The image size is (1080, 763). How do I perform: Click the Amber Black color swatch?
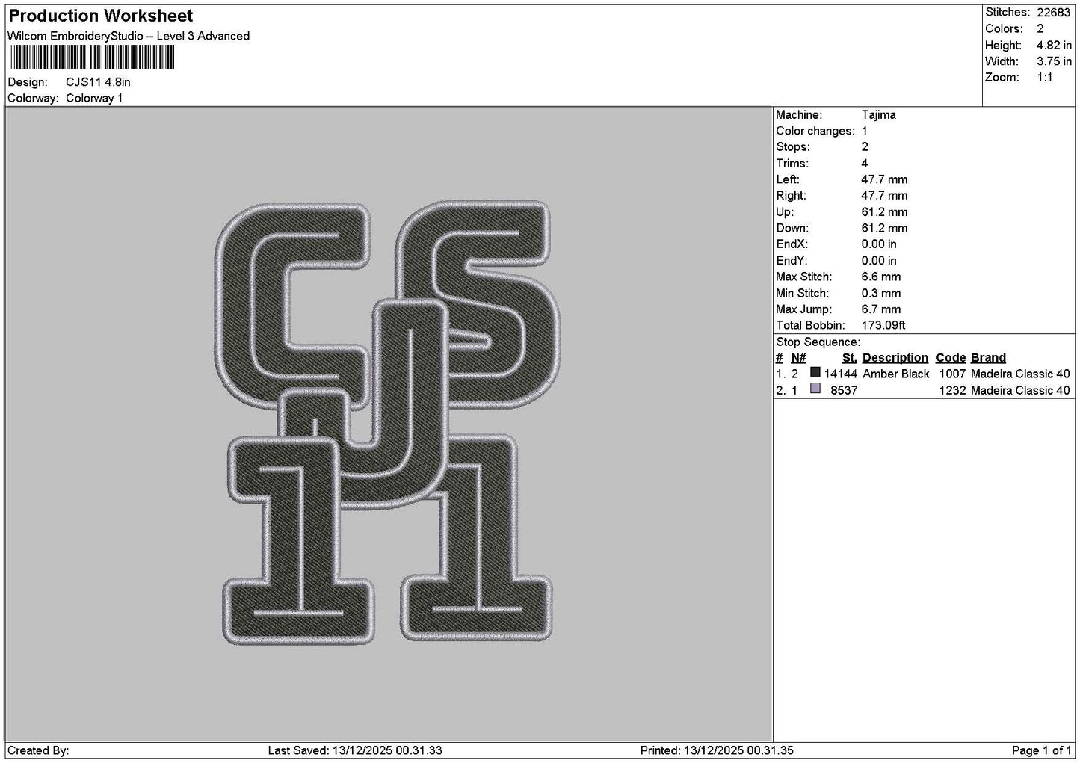[815, 373]
